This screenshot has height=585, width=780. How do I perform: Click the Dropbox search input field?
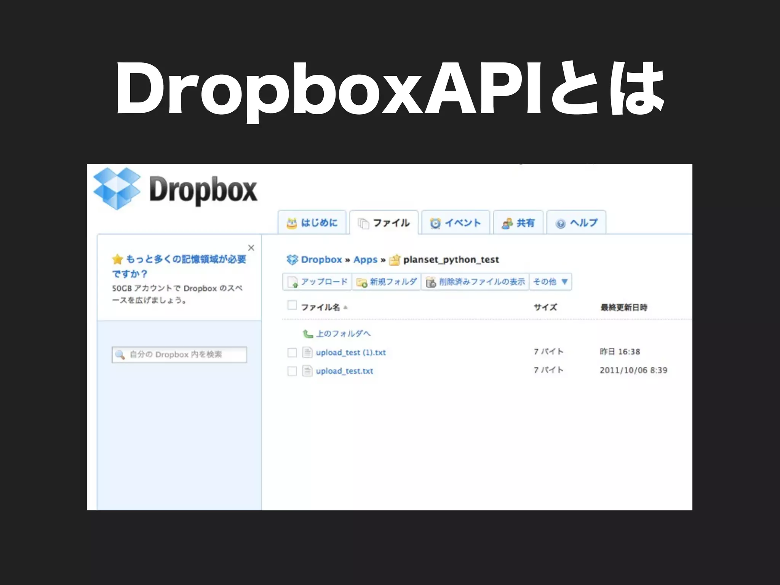tap(179, 355)
